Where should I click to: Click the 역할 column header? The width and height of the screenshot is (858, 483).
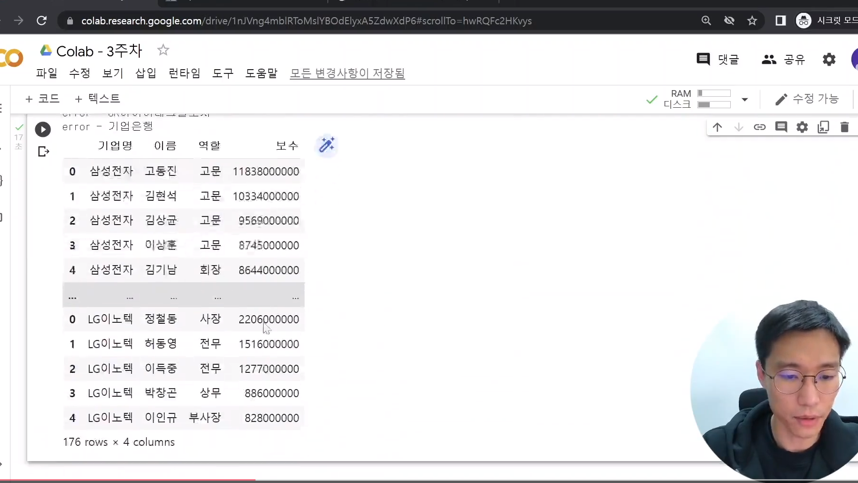pos(210,145)
